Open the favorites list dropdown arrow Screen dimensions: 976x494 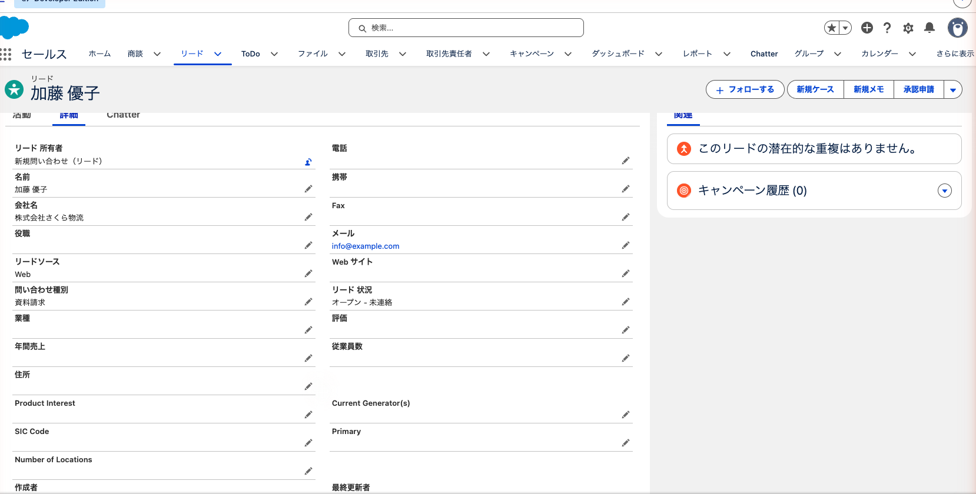pyautogui.click(x=845, y=28)
